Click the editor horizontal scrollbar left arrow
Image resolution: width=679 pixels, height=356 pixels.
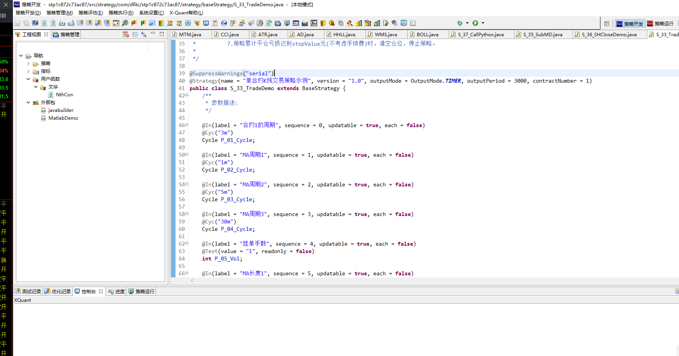[192, 280]
